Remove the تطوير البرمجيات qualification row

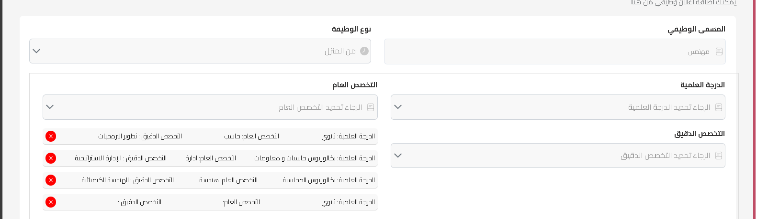point(51,136)
